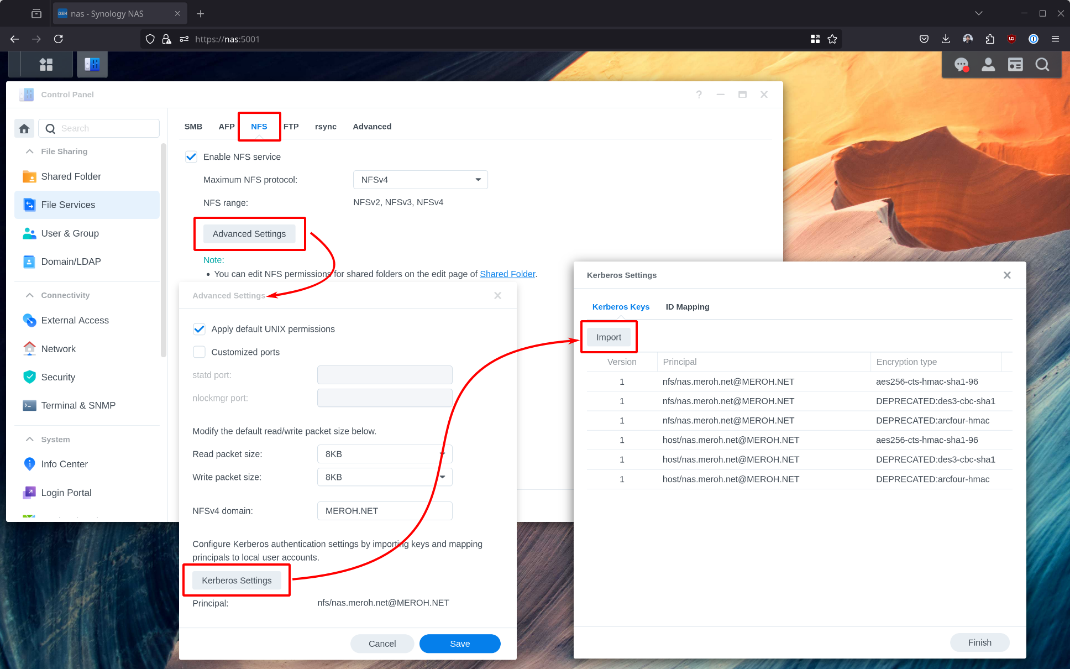Open the Shared Folder link in the note
The image size is (1070, 669).
507,274
